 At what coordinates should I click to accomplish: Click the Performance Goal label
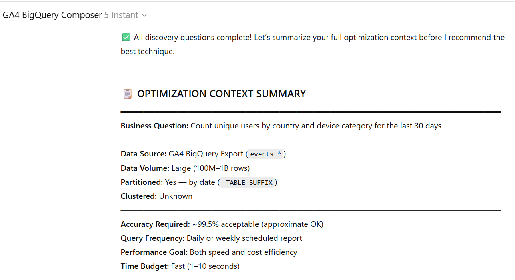pyautogui.click(x=154, y=252)
